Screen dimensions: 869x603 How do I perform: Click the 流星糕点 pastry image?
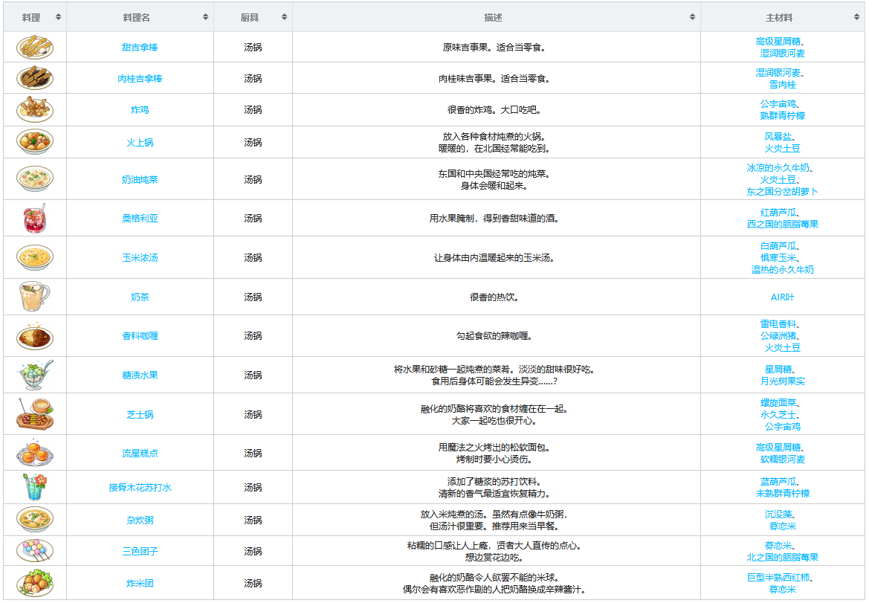35,453
